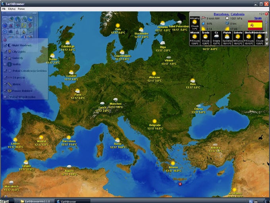The image size is (270, 203).
Task: Click Dublin's partly cloudy icon
Action: pos(52,56)
